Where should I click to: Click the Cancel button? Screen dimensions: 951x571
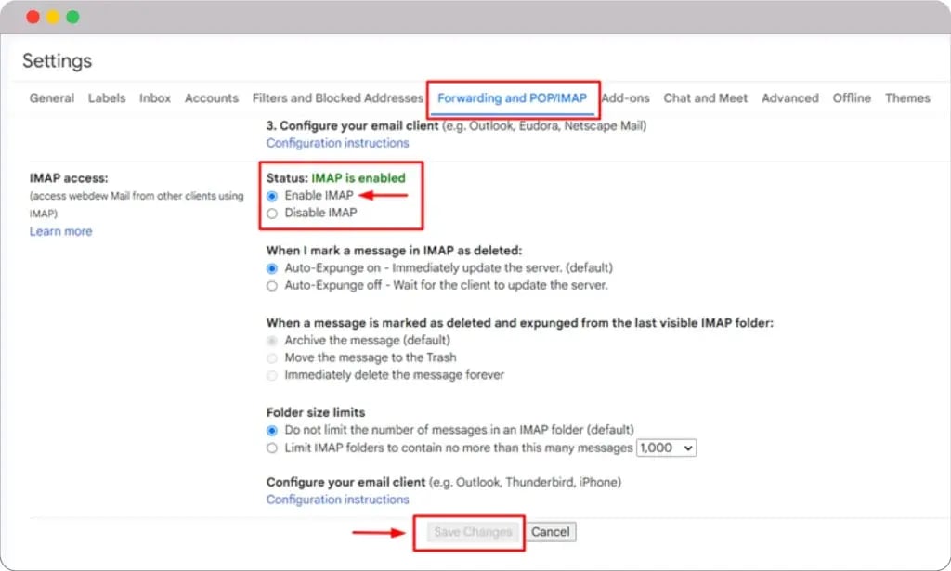pyautogui.click(x=550, y=532)
